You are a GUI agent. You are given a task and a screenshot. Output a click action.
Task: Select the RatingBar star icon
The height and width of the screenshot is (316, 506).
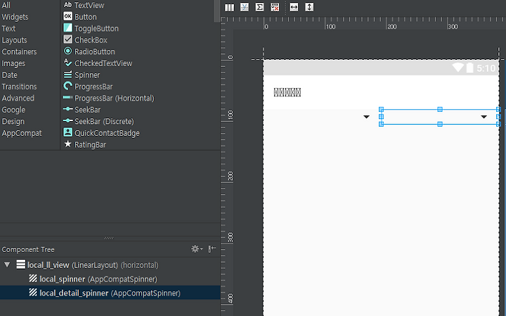point(67,144)
